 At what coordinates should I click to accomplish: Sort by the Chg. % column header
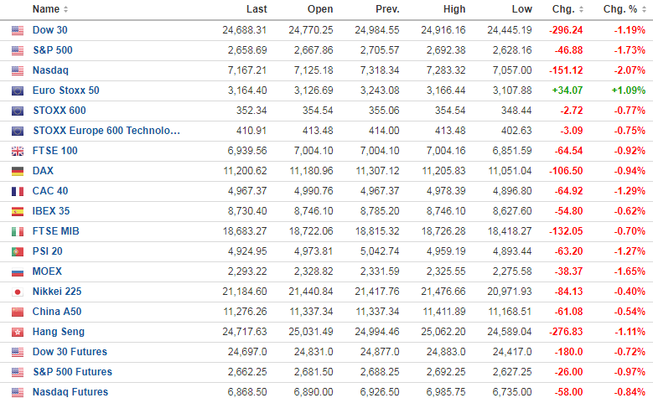coord(624,9)
